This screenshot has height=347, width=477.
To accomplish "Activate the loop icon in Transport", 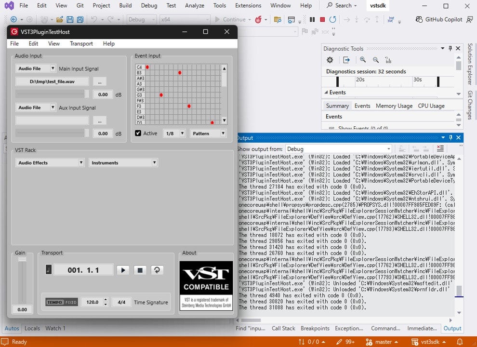I will click(x=157, y=270).
